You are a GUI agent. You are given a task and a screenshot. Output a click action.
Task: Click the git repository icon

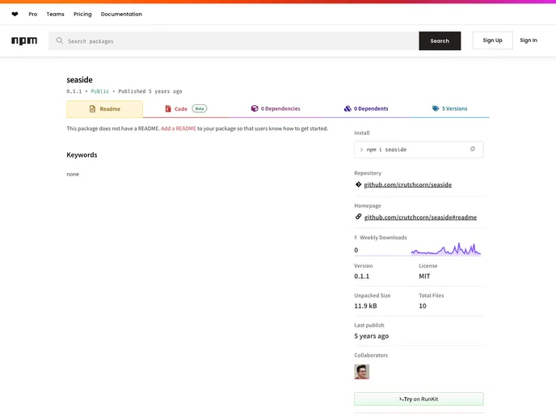[358, 184]
